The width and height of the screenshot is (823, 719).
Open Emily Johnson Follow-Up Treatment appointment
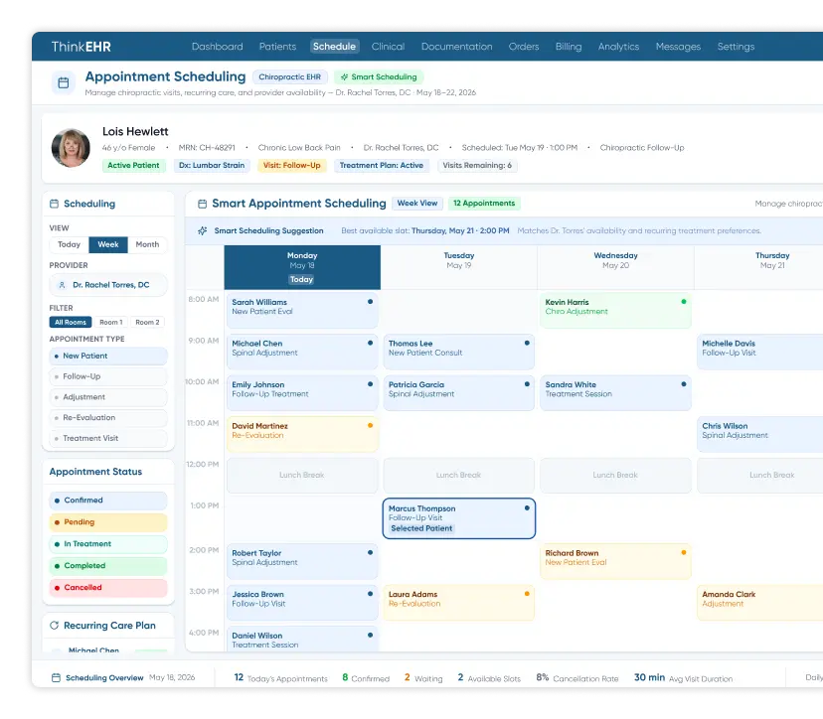302,393
